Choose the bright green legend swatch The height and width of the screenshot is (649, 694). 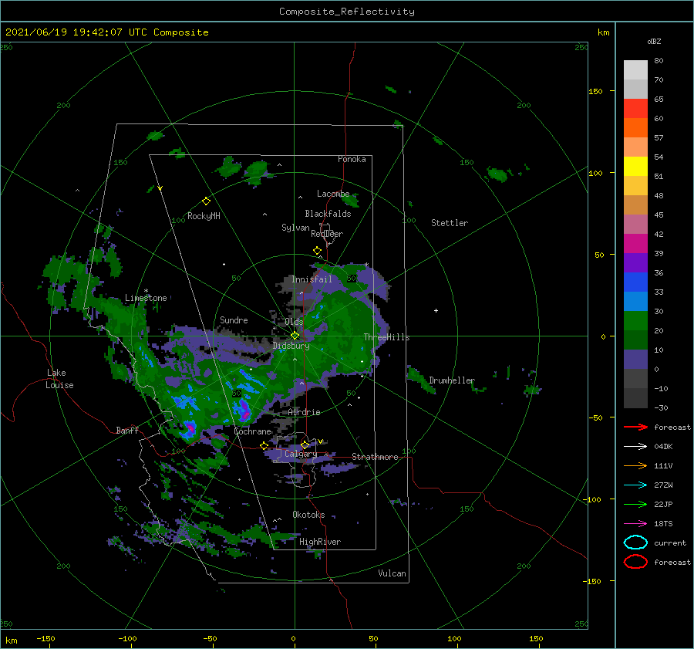tap(635, 320)
